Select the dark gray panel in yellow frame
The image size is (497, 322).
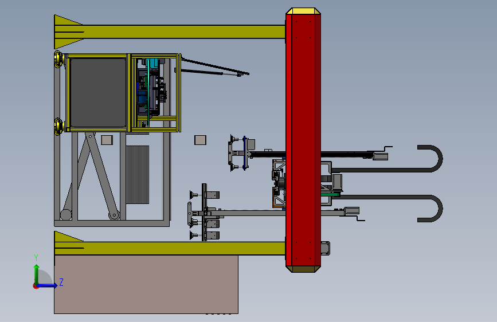tap(98, 93)
